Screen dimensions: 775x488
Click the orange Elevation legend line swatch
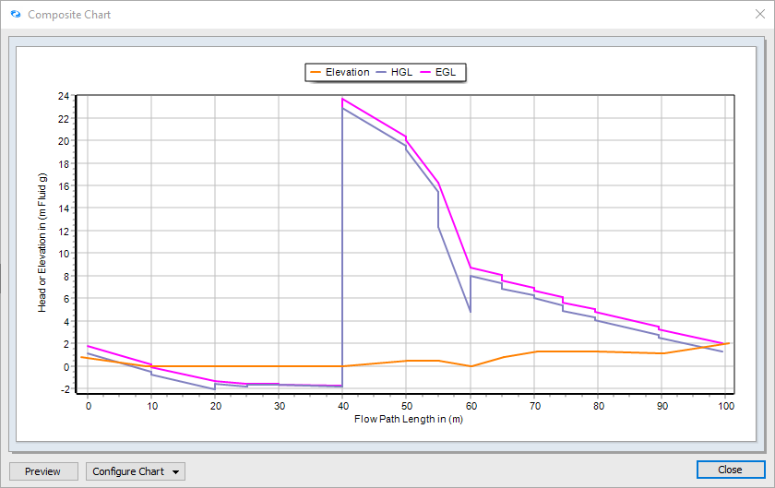(x=316, y=72)
